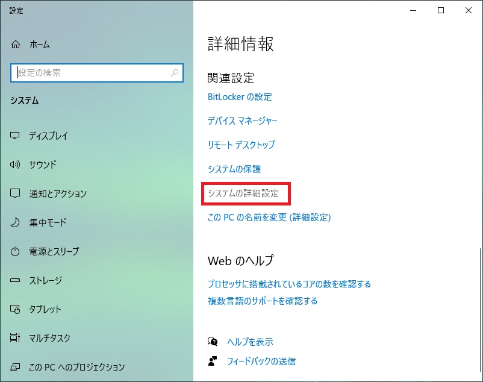Open システムの詳細設定 link
Image resolution: width=483 pixels, height=382 pixels.
tap(243, 193)
